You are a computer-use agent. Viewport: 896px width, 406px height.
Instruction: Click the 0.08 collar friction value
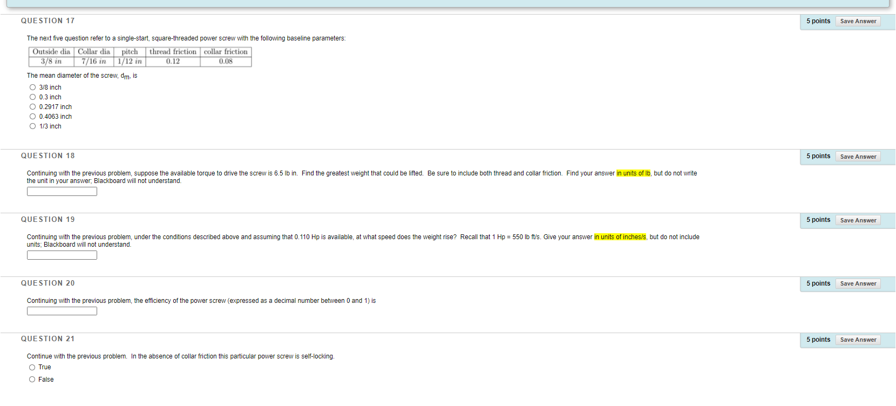point(226,62)
